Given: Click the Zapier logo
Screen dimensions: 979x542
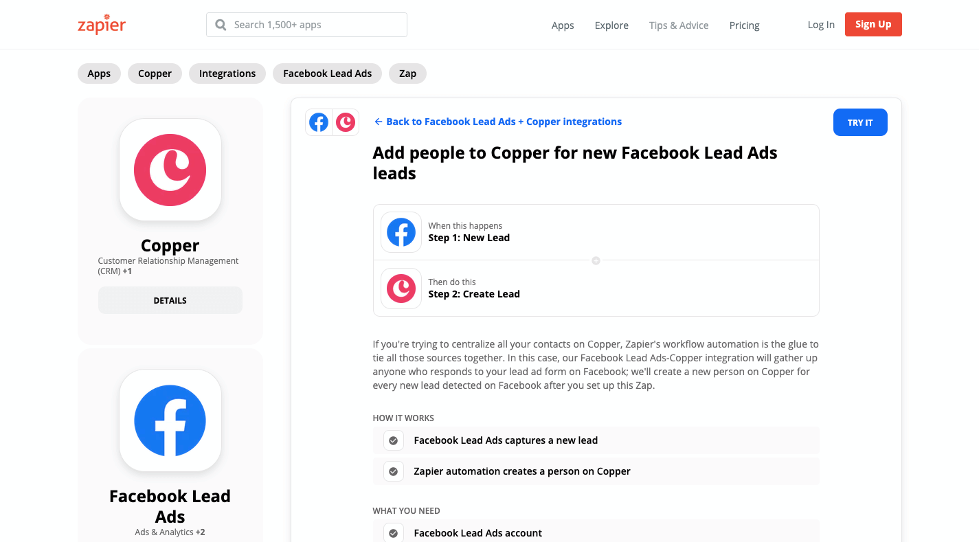Looking at the screenshot, I should pos(102,24).
